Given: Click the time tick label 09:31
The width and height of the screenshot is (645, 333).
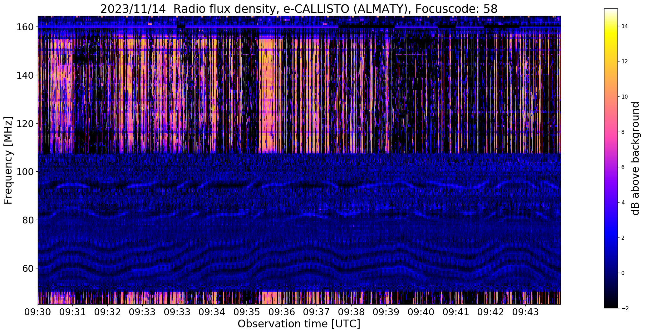Looking at the screenshot, I should (73, 312).
